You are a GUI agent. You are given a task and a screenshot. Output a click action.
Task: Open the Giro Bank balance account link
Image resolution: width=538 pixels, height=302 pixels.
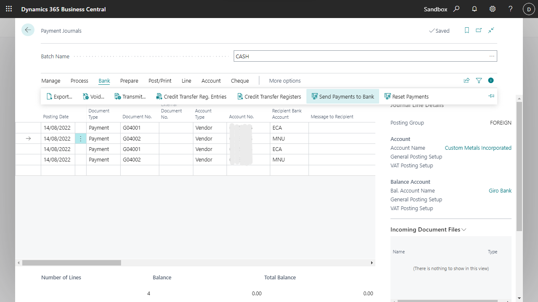tap(500, 190)
